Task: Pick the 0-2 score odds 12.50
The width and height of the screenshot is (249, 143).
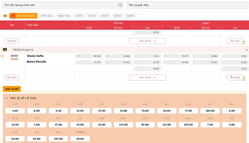Action: [x=15, y=125]
